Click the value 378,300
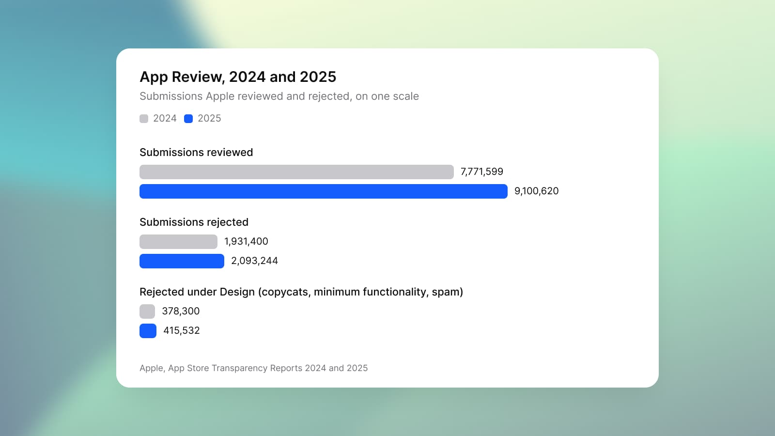775x436 pixels. click(181, 311)
